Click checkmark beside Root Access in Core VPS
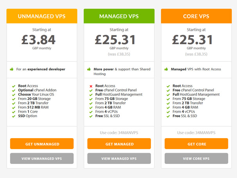Image resolution: width=237 pixels, height=178 pixels. pos(168,86)
